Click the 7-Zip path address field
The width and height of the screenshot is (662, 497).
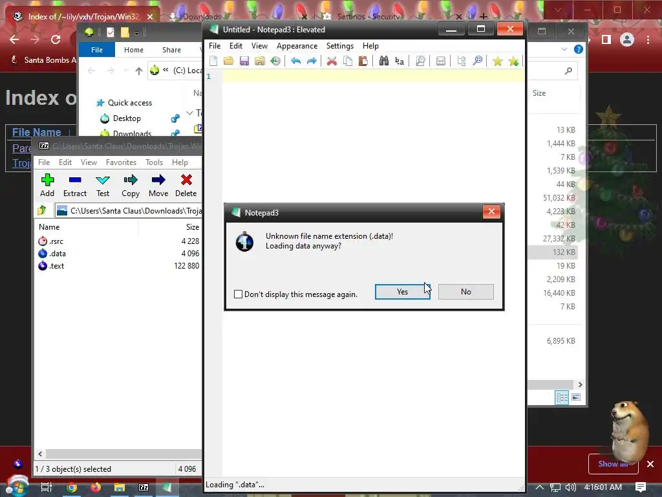coord(129,210)
